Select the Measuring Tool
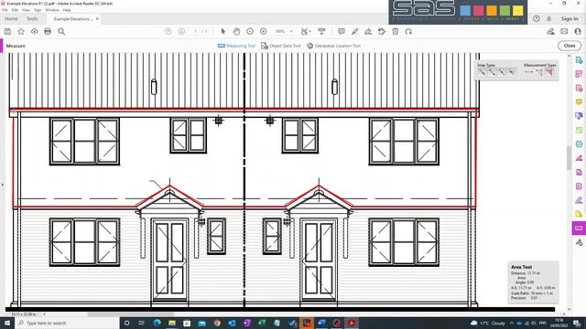The image size is (586, 329). pyautogui.click(x=236, y=46)
